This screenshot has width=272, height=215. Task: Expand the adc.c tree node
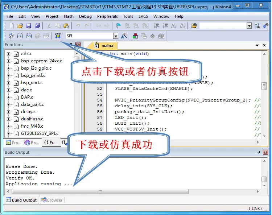click(x=8, y=54)
